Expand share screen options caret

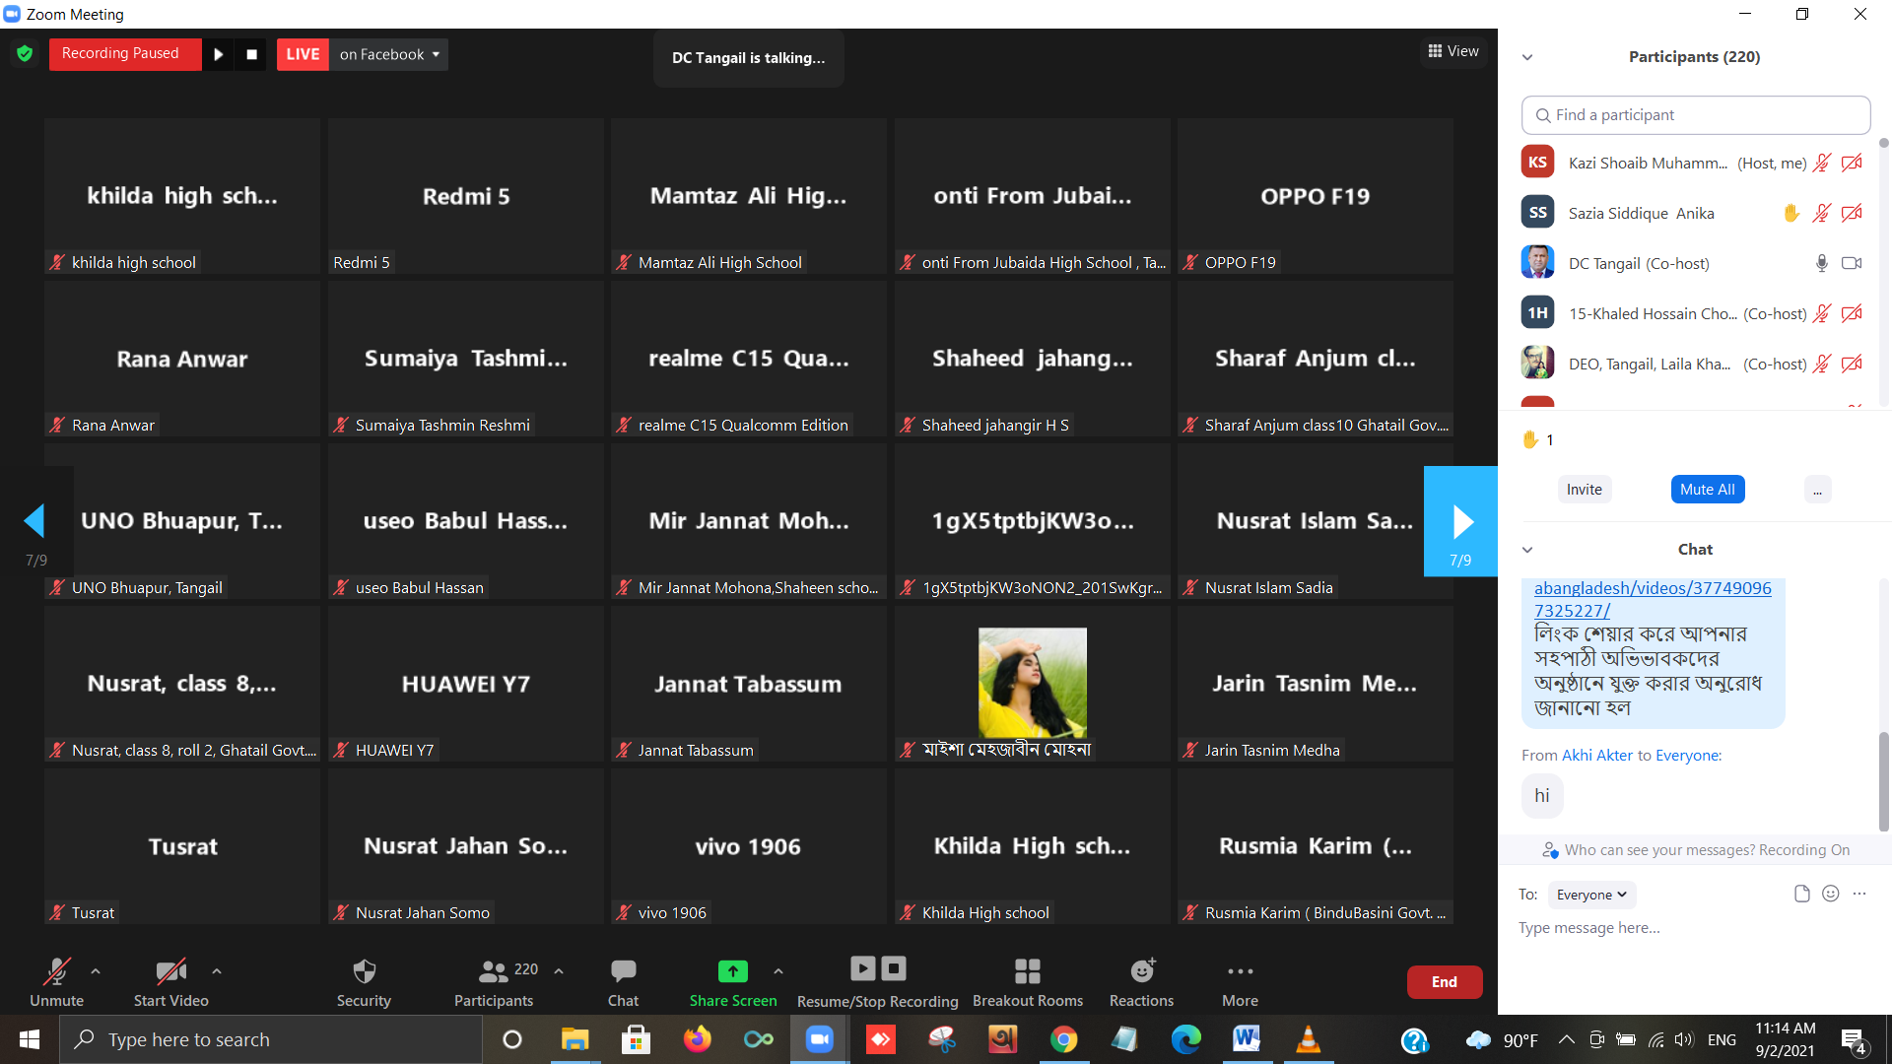pyautogui.click(x=778, y=971)
